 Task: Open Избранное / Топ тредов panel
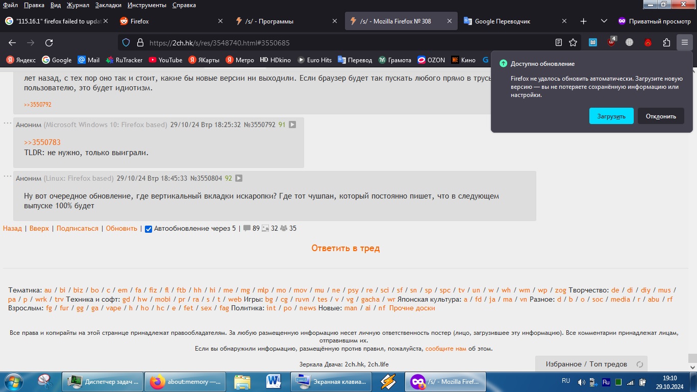pos(586,364)
